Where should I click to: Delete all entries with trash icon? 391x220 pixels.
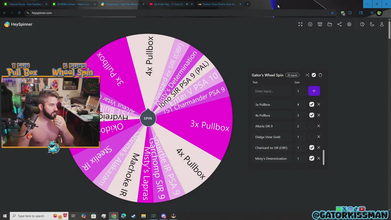[x=320, y=75]
